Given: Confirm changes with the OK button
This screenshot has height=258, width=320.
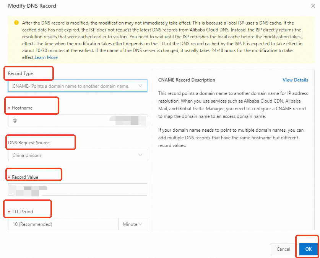Looking at the screenshot, I should click(309, 249).
